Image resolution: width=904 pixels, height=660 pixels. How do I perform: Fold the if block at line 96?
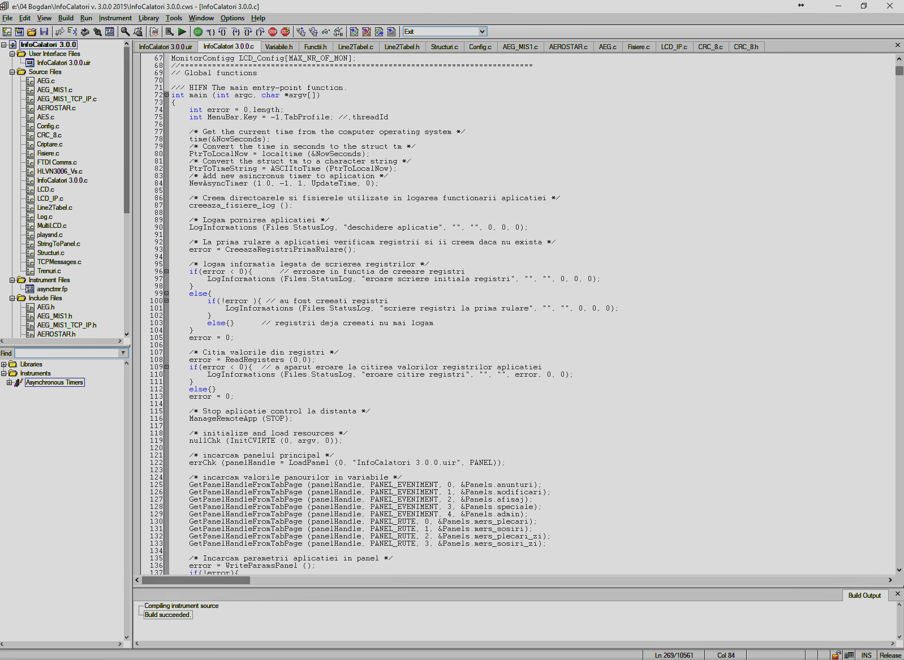click(166, 271)
